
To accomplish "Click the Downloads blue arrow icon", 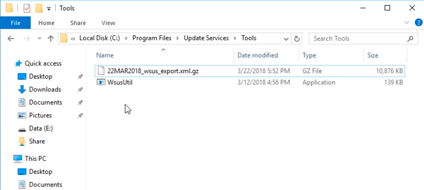I will 22,90.
